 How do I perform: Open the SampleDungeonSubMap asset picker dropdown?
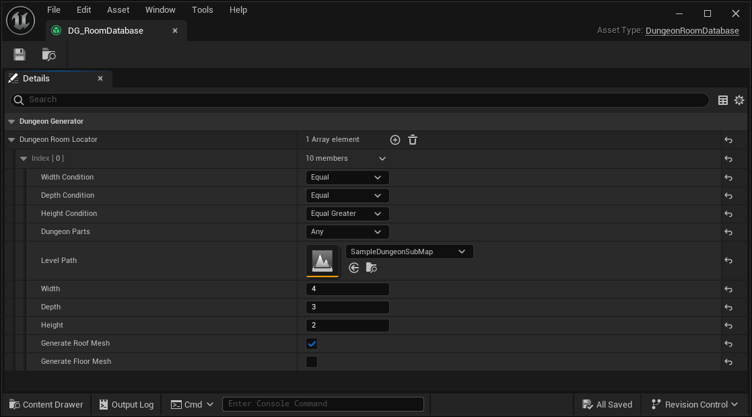click(x=409, y=252)
